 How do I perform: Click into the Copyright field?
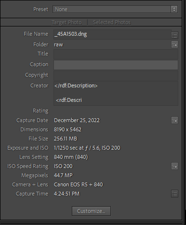[116, 75]
